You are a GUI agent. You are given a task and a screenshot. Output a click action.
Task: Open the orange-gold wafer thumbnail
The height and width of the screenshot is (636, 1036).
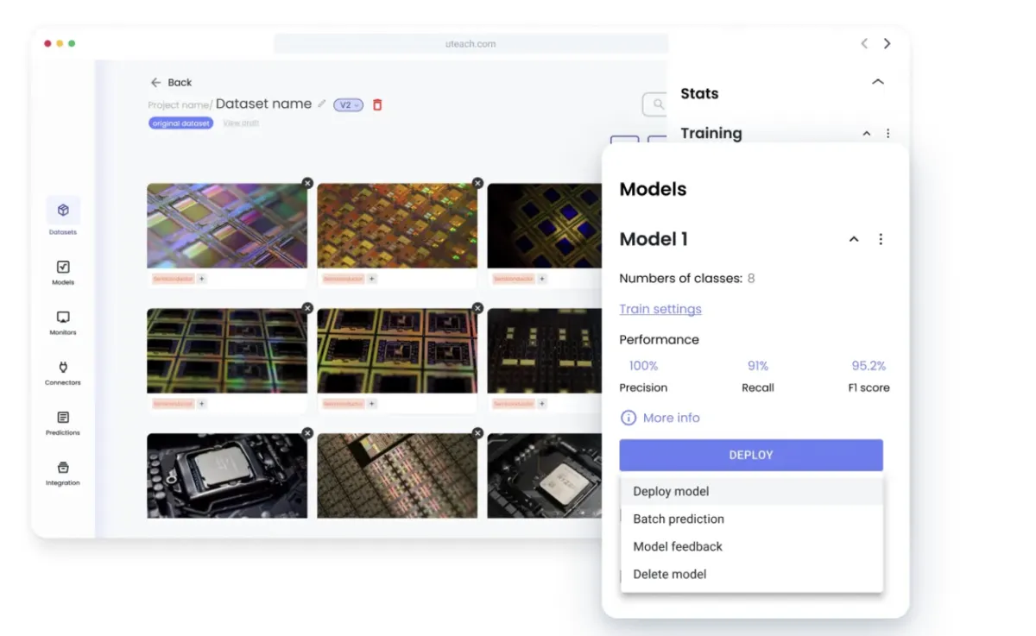tap(397, 225)
